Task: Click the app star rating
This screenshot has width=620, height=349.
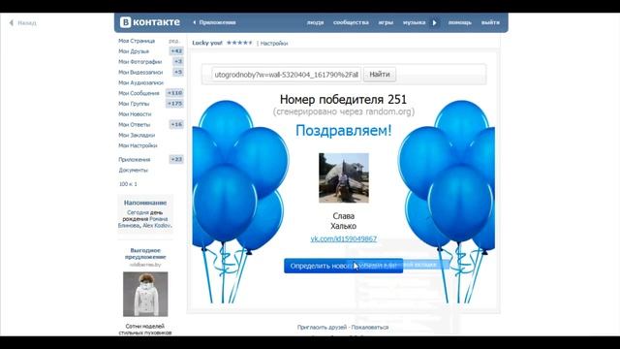Action: (239, 43)
